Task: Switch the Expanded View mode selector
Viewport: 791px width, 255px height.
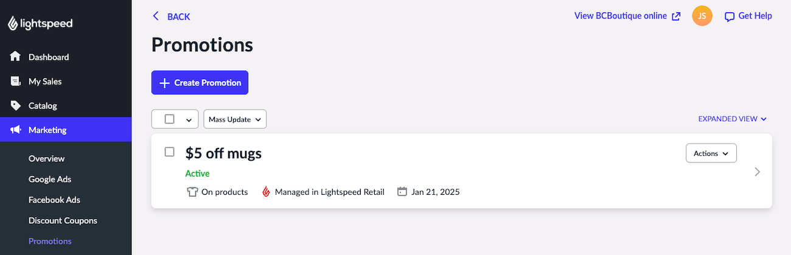Action: pyautogui.click(x=732, y=119)
